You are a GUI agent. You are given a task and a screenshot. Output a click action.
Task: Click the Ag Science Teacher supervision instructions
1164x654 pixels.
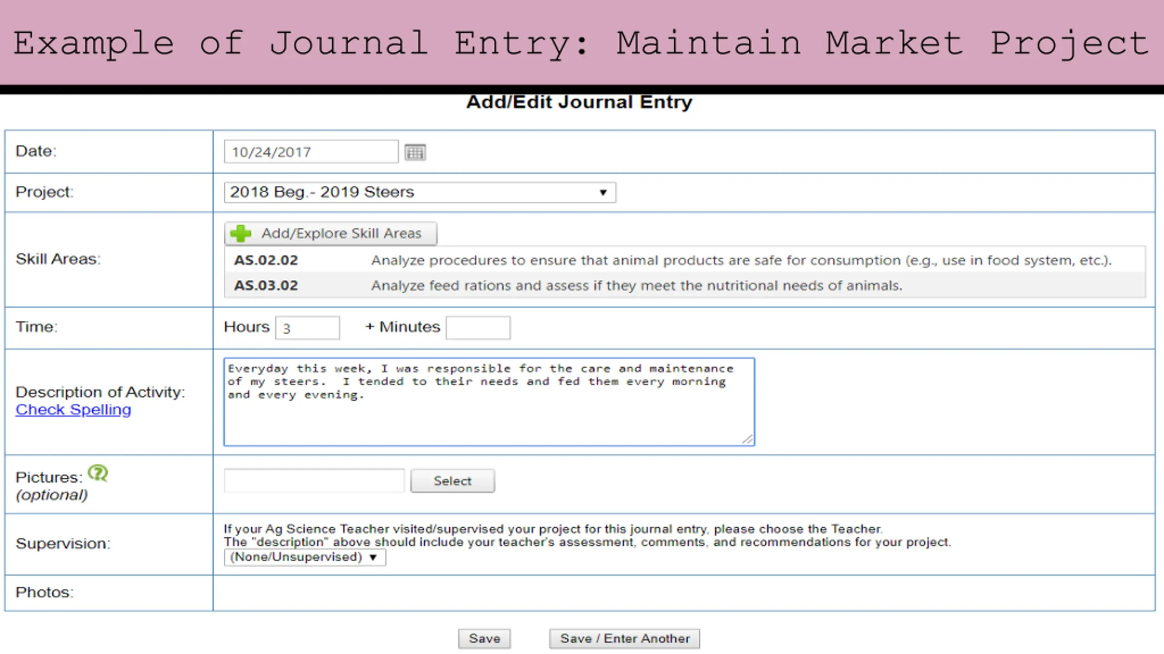tap(587, 535)
